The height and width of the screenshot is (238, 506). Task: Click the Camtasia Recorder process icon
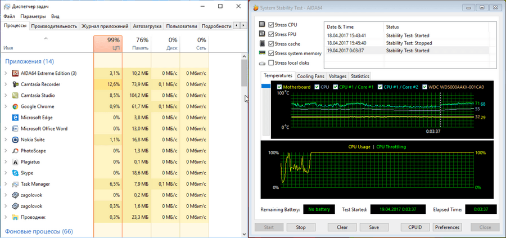[x=15, y=84]
